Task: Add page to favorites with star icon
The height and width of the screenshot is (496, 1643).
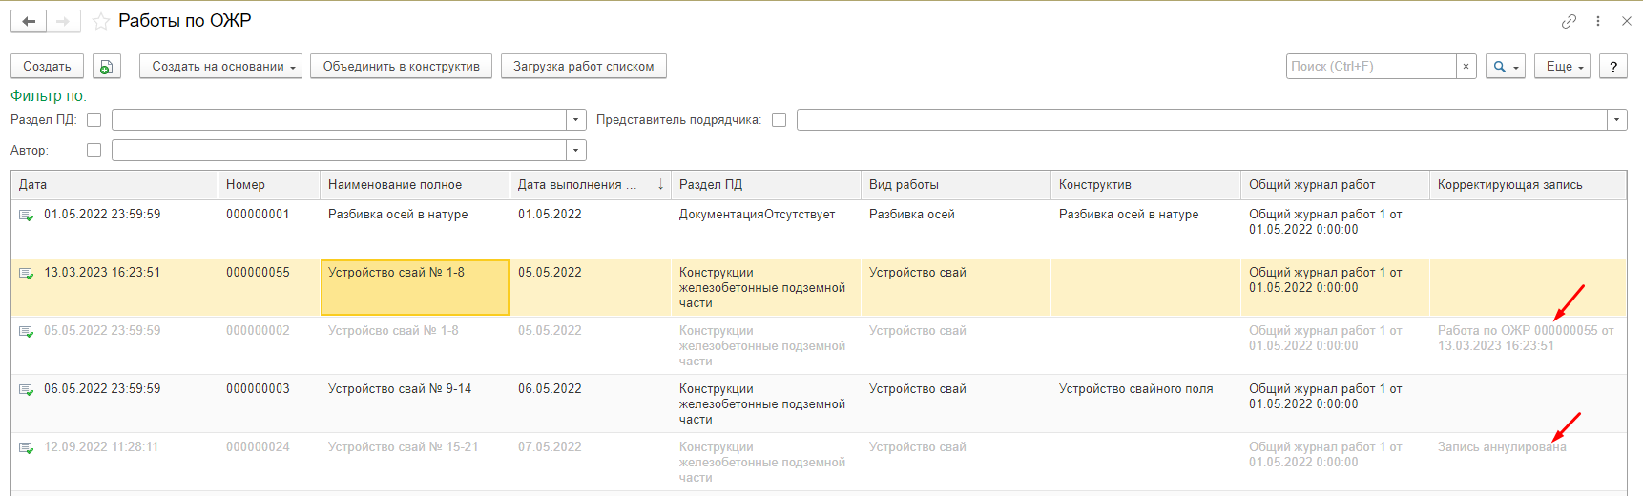Action: pyautogui.click(x=101, y=21)
